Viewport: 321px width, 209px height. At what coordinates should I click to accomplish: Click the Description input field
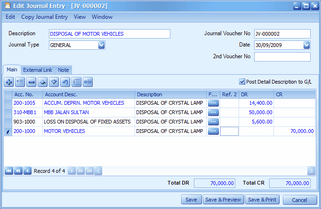tap(110, 34)
